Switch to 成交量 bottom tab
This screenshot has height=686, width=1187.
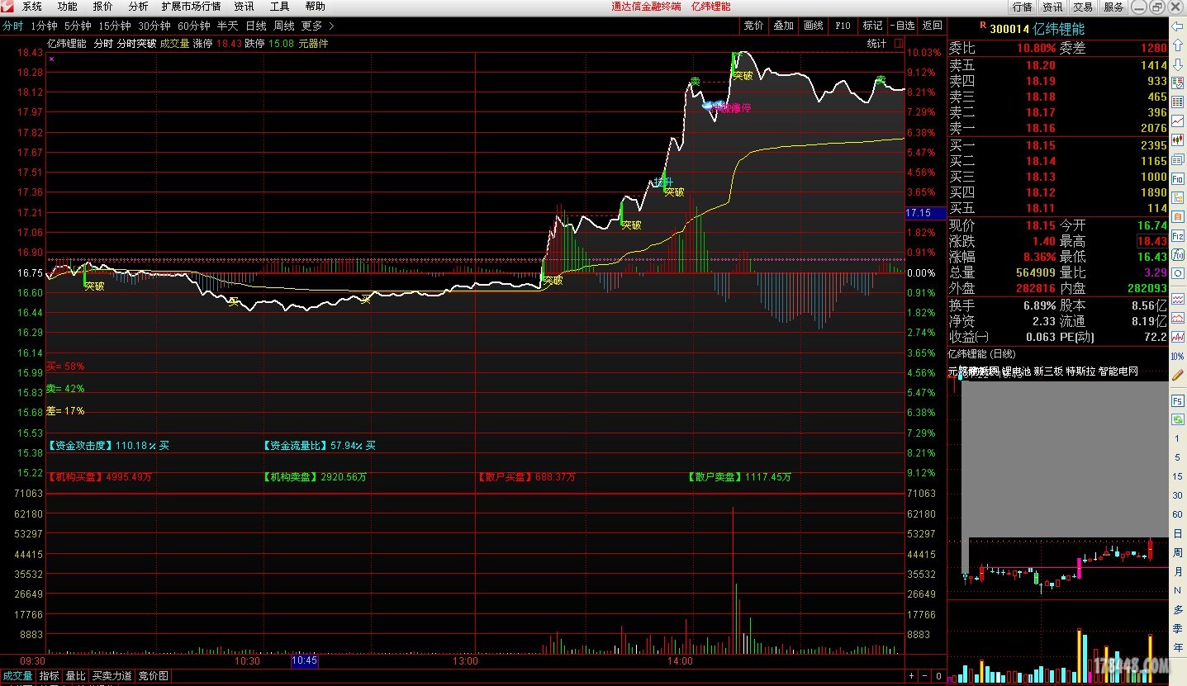17,676
